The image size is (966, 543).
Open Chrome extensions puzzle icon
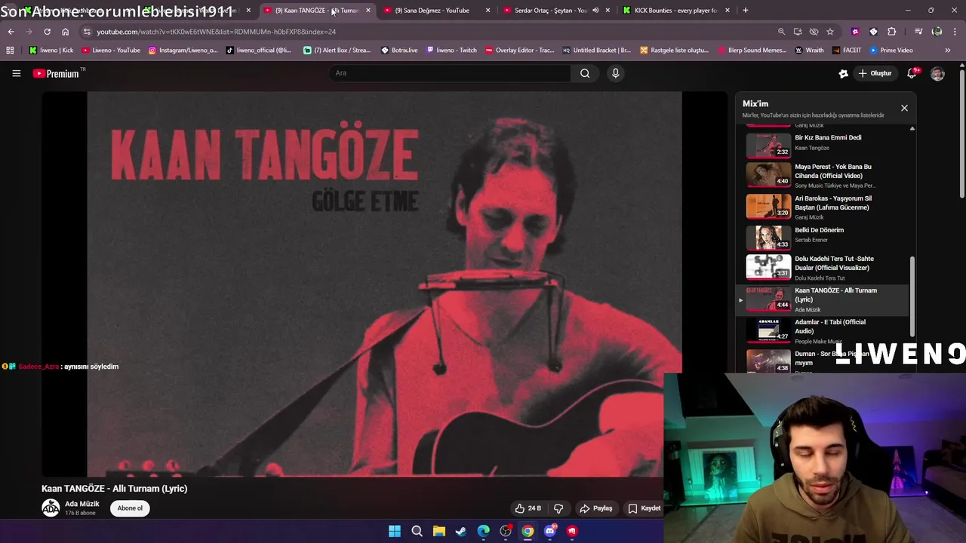click(x=891, y=32)
